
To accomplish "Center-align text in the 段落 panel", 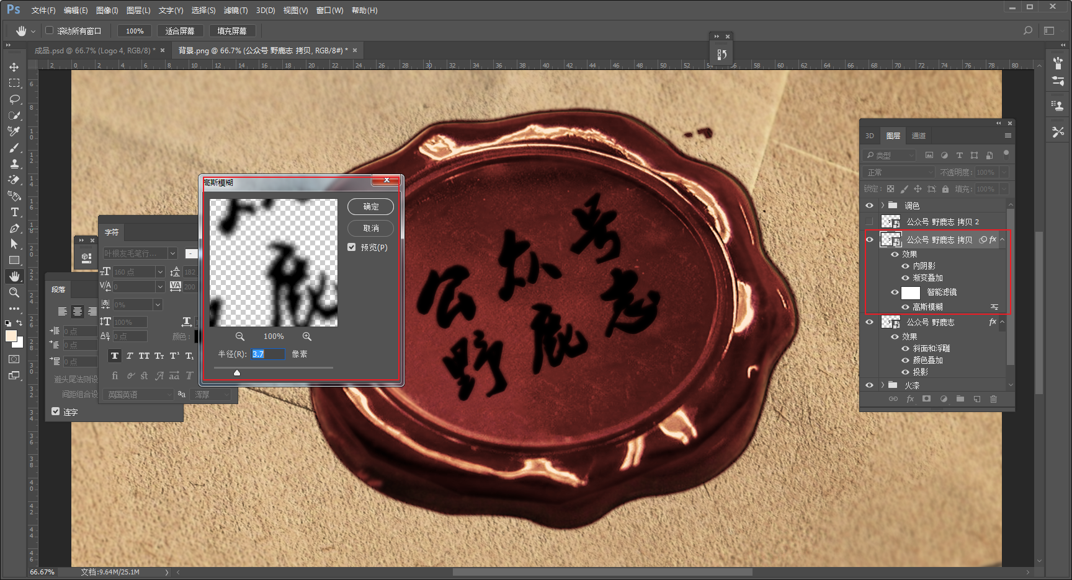I will [x=78, y=311].
